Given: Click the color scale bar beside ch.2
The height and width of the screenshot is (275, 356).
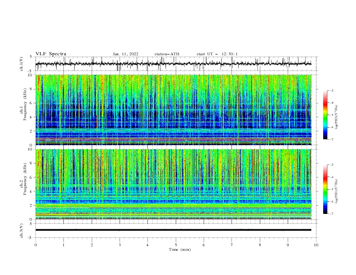Looking at the screenshot, I should (x=325, y=189).
